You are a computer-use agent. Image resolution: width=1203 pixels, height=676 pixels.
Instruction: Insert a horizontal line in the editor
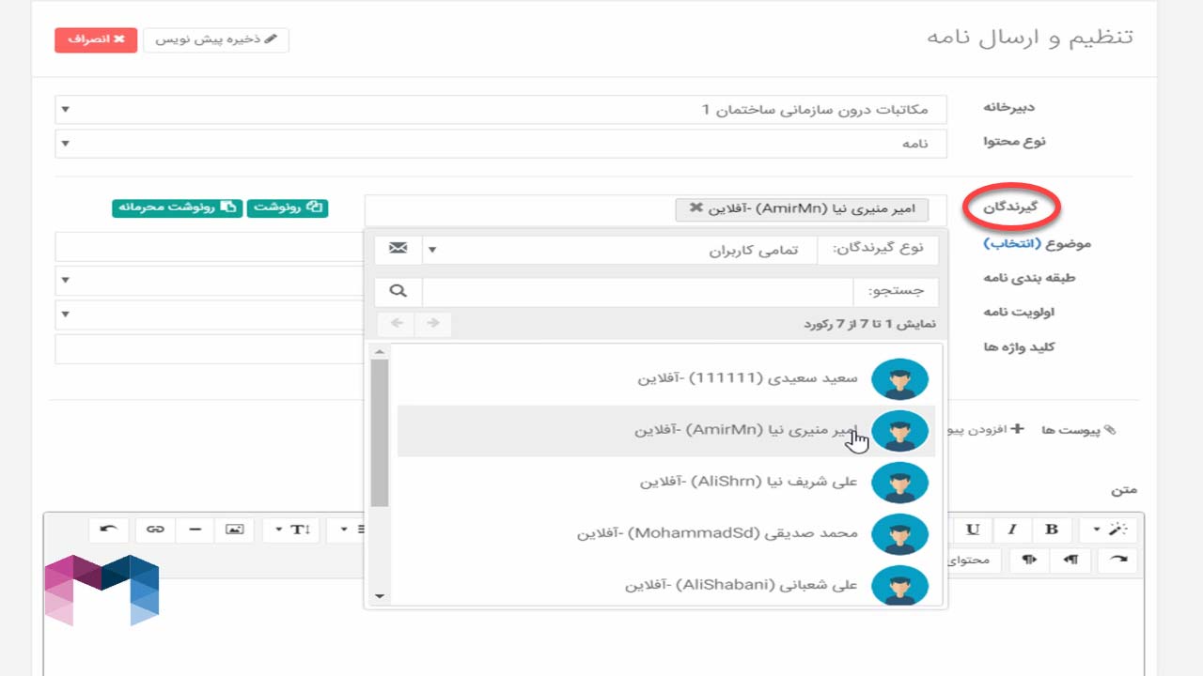coord(195,530)
